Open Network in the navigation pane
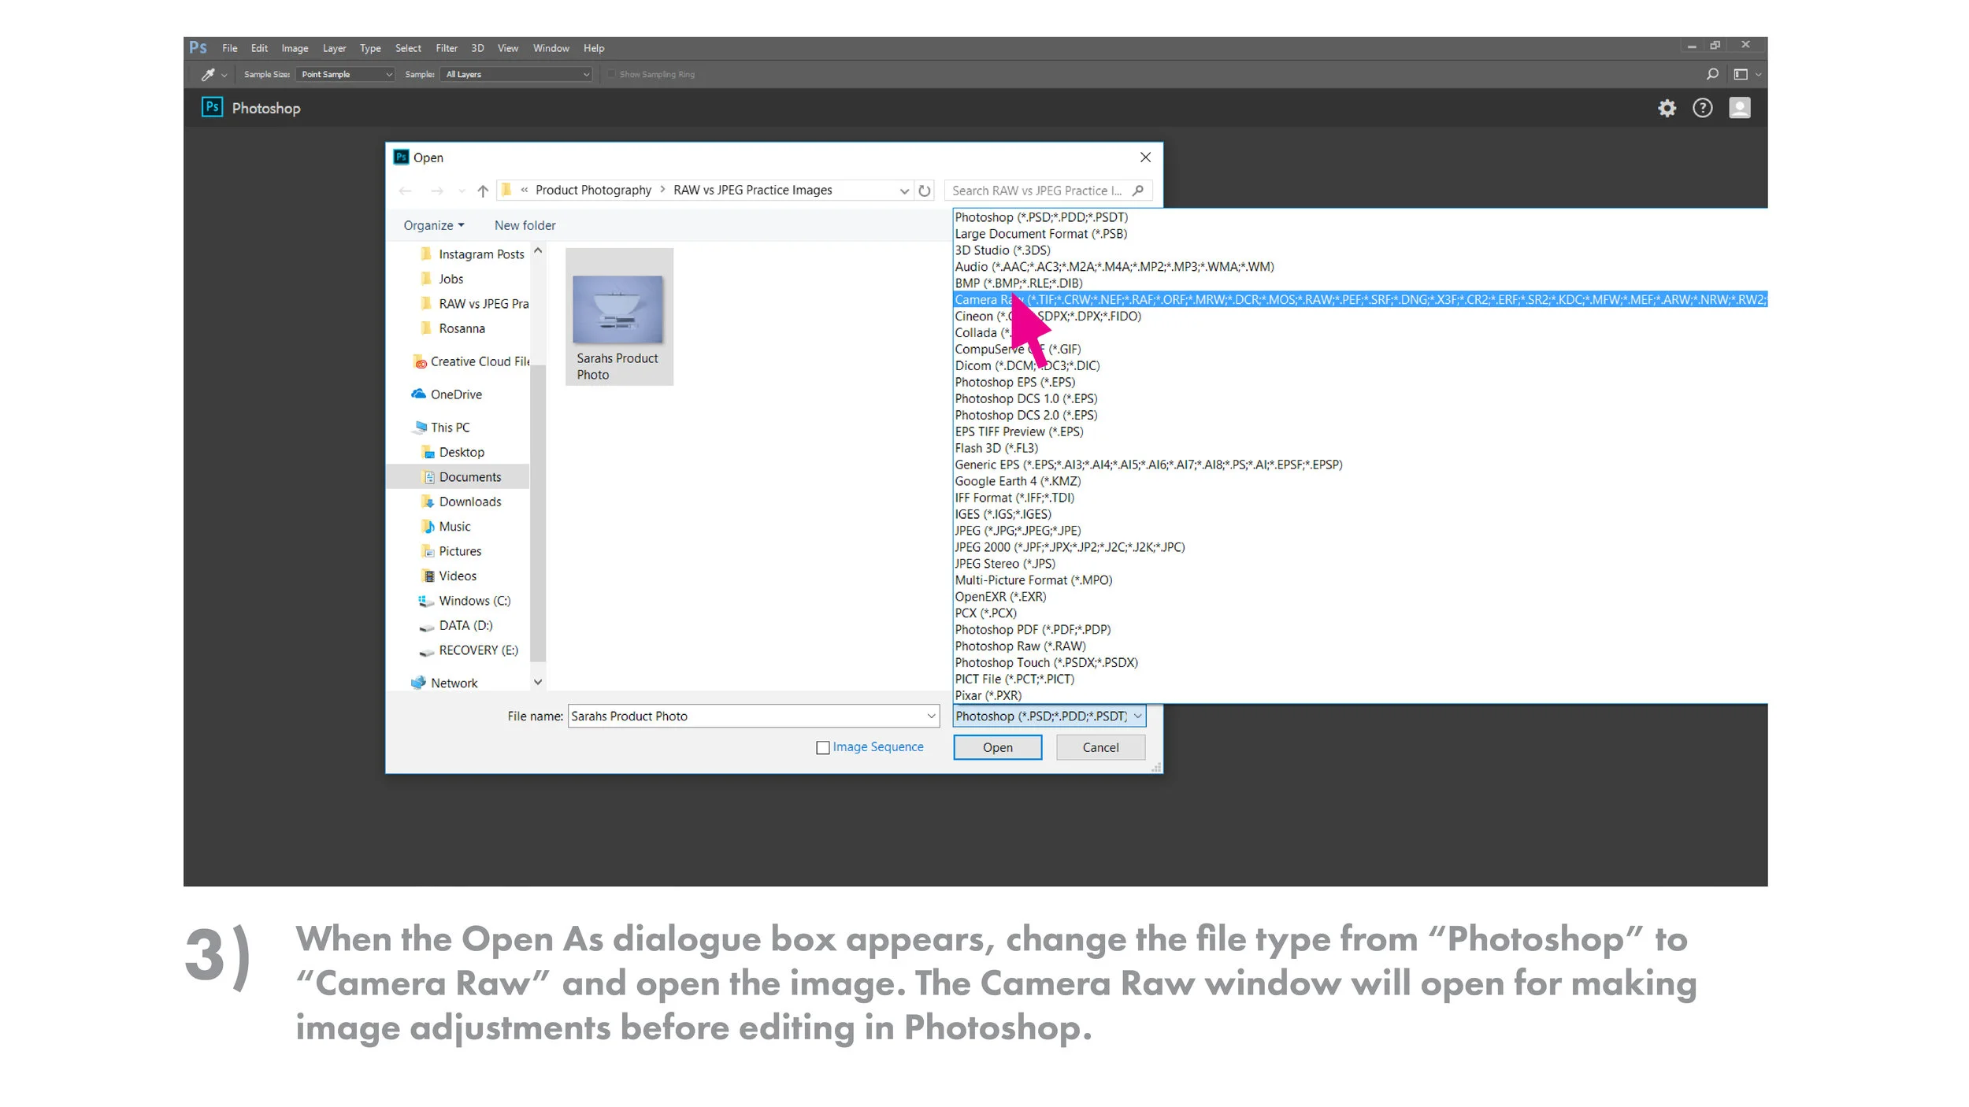 pyautogui.click(x=444, y=683)
